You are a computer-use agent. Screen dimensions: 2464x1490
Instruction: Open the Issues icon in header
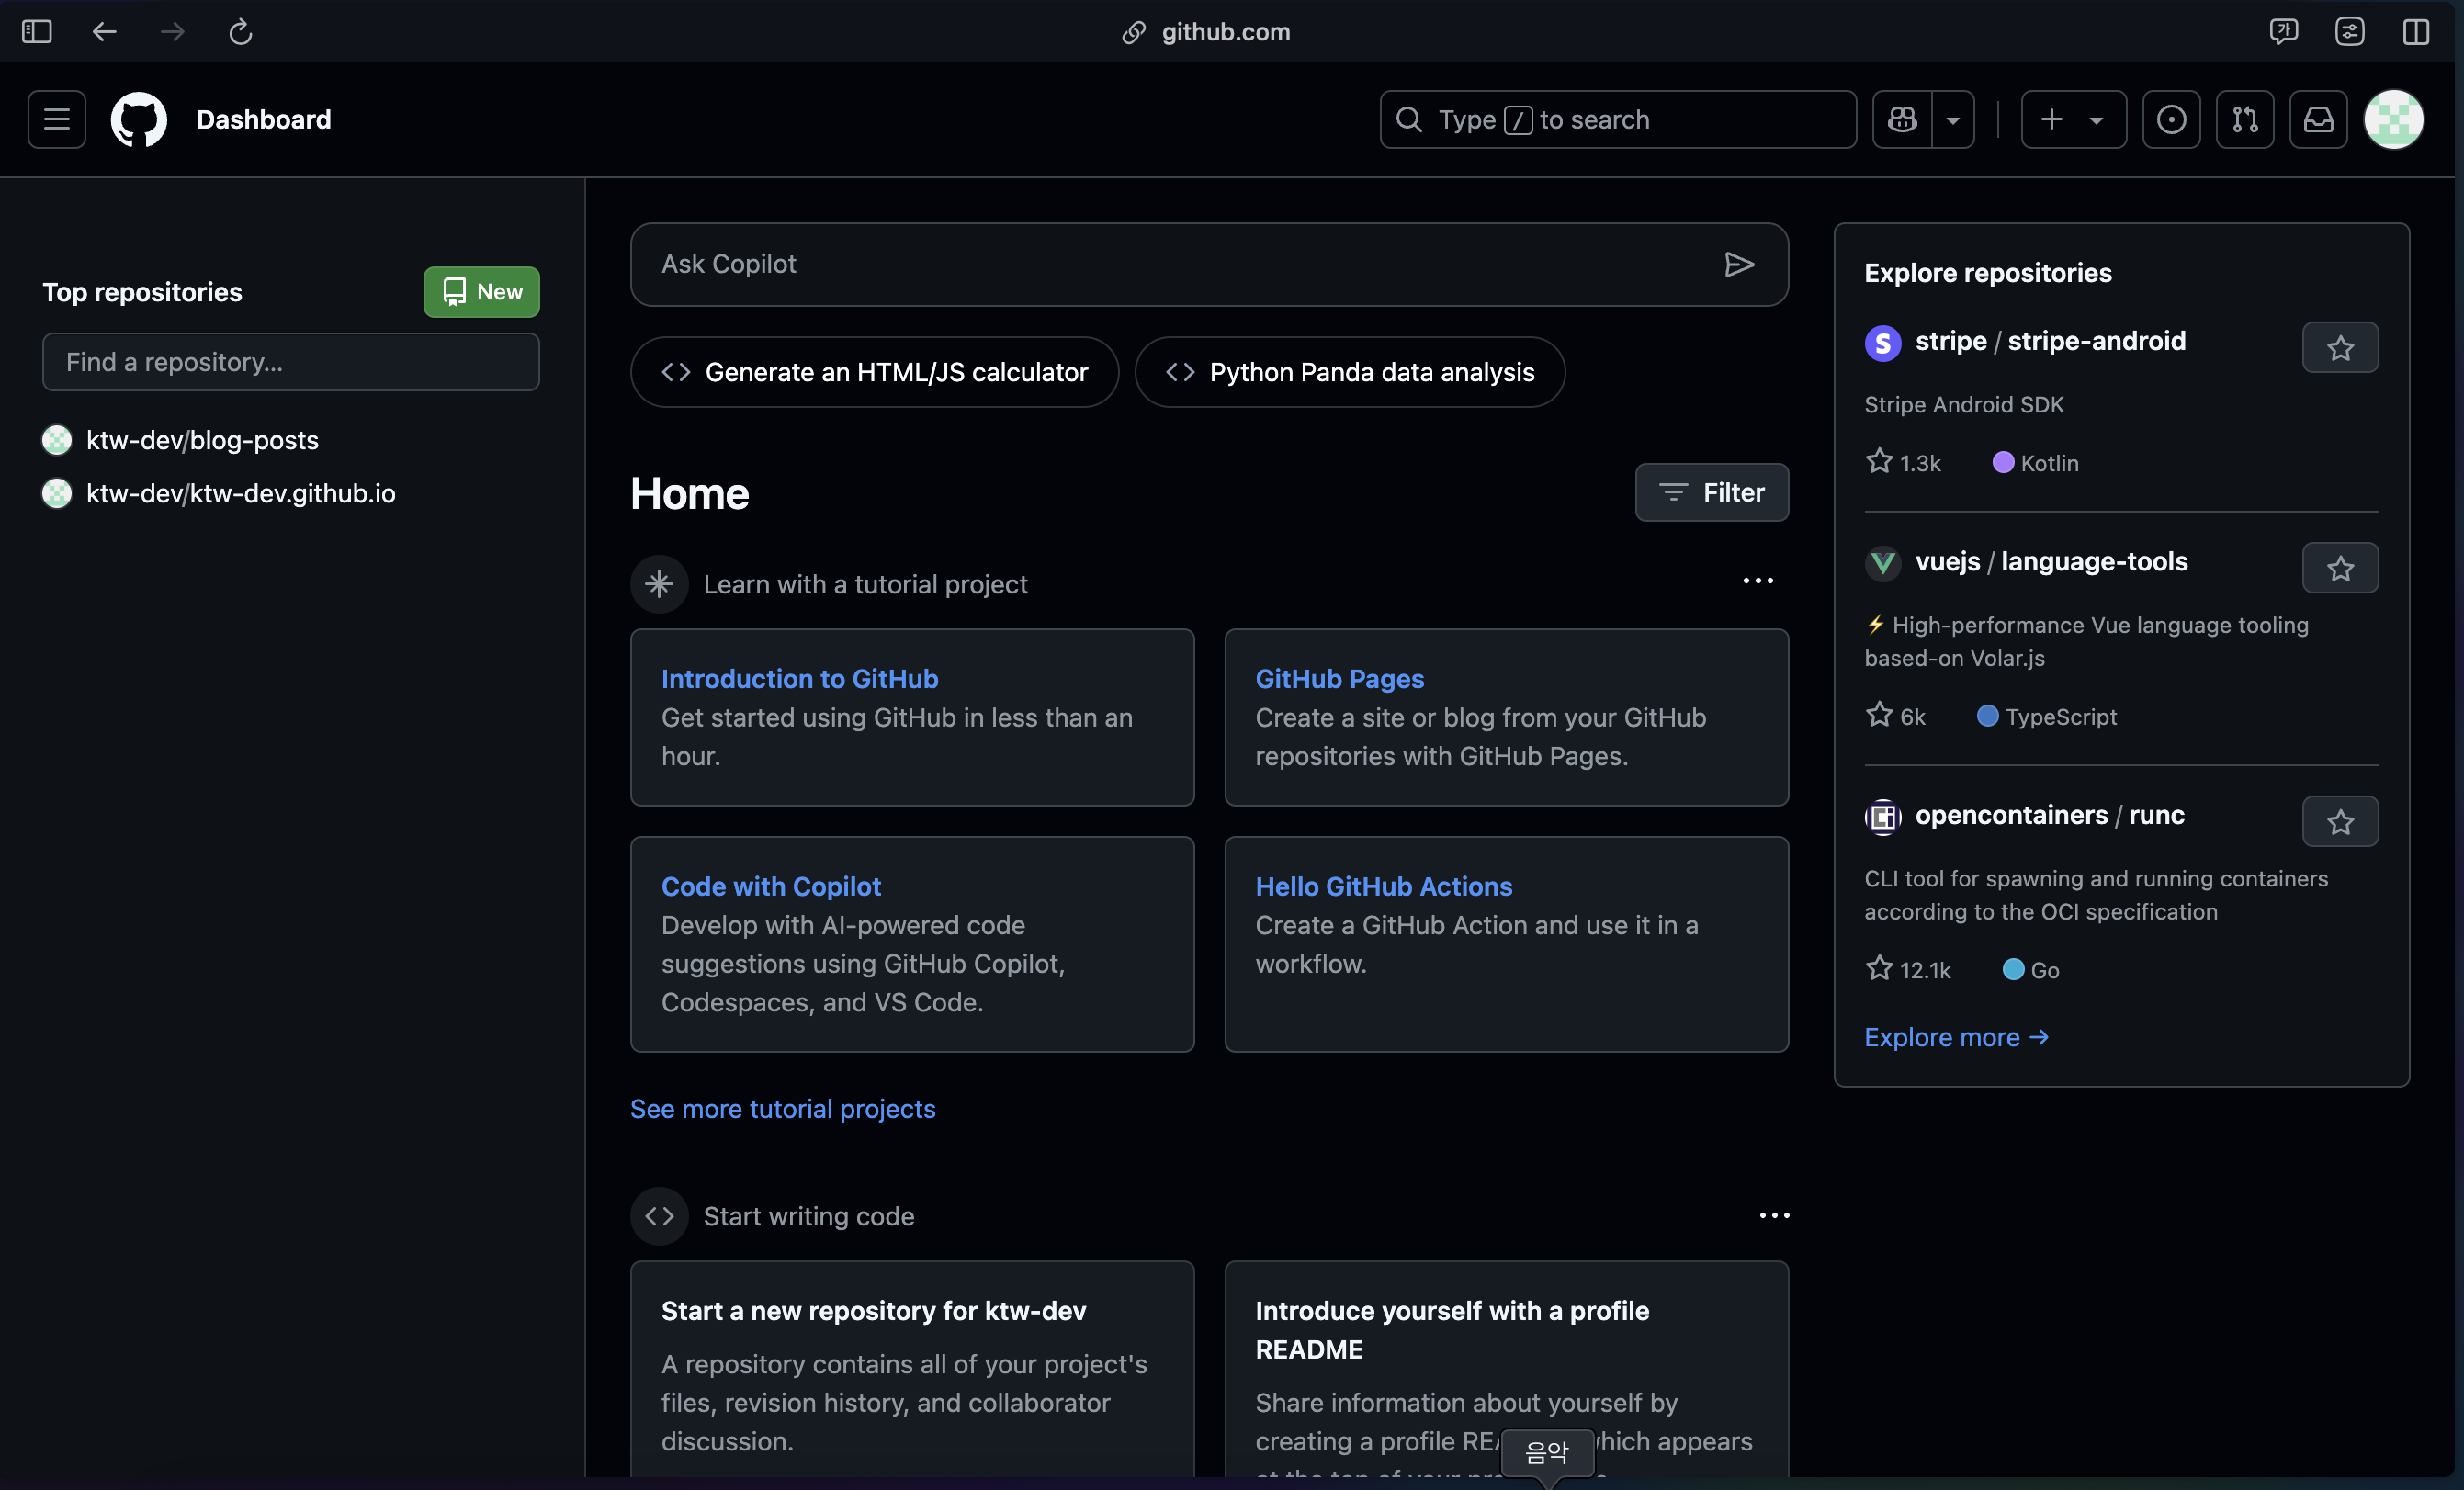[x=2171, y=120]
